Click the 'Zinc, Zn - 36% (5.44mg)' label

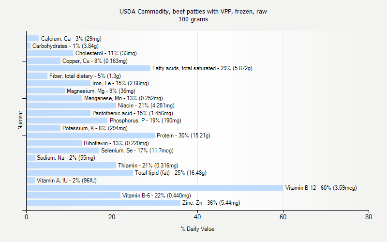(x=211, y=203)
